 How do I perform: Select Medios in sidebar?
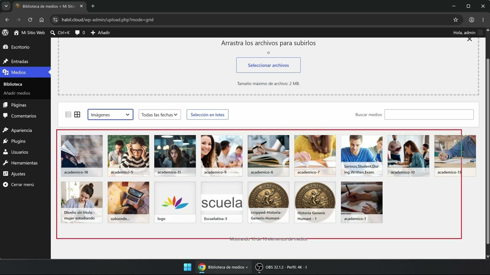[25, 72]
